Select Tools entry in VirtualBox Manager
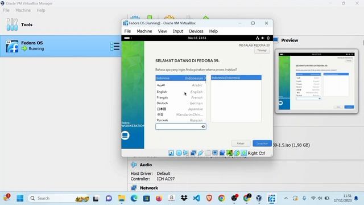The width and height of the screenshot is (364, 205). pos(61,24)
